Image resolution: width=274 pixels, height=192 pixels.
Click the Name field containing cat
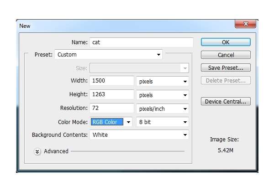[142, 42]
